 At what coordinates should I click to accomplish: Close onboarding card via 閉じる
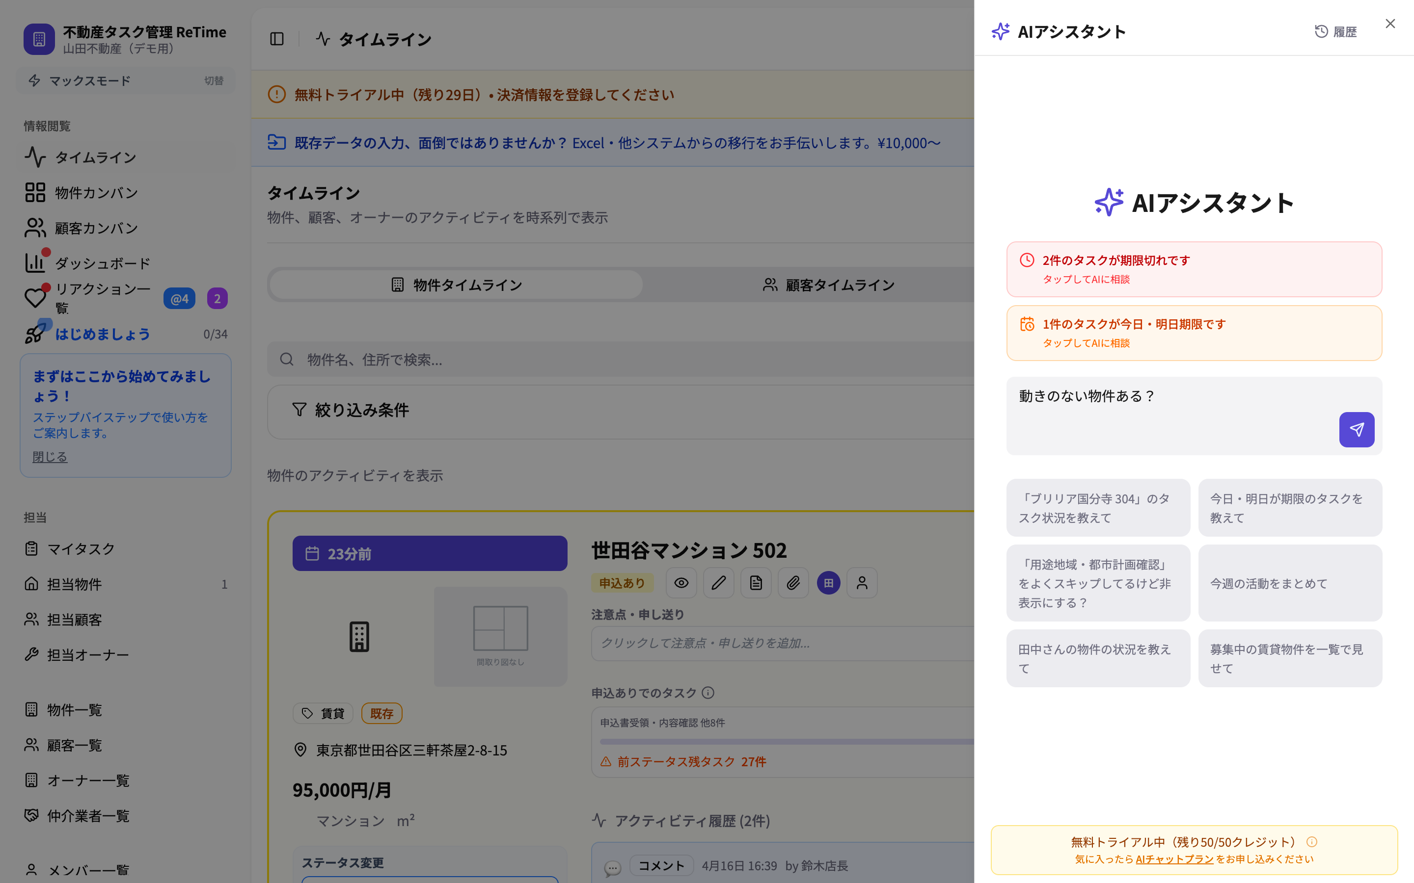pyautogui.click(x=50, y=457)
